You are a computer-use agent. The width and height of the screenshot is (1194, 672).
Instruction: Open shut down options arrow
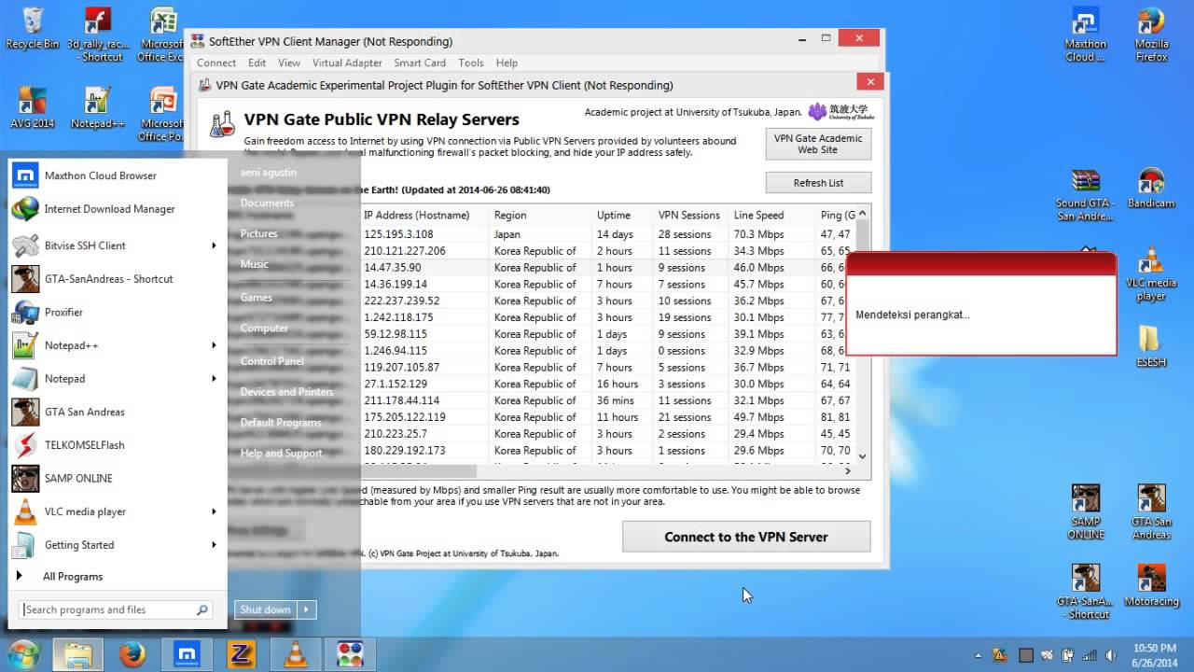(306, 609)
